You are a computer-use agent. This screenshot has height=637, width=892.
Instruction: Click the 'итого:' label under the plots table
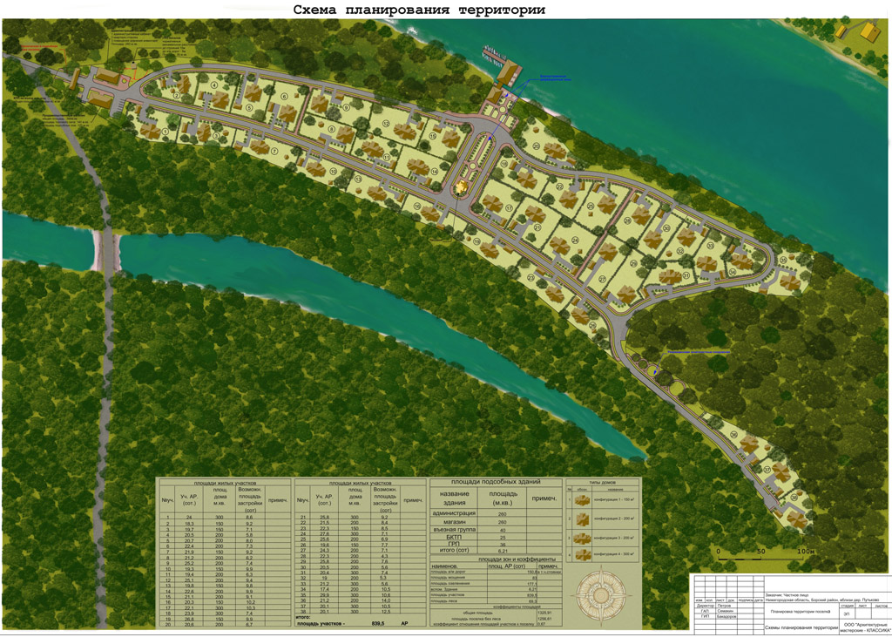coord(305,617)
